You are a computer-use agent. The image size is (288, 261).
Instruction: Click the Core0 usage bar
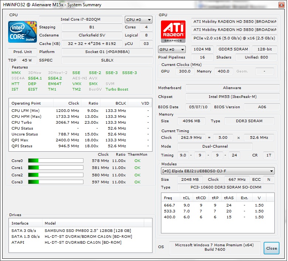coord(56,161)
